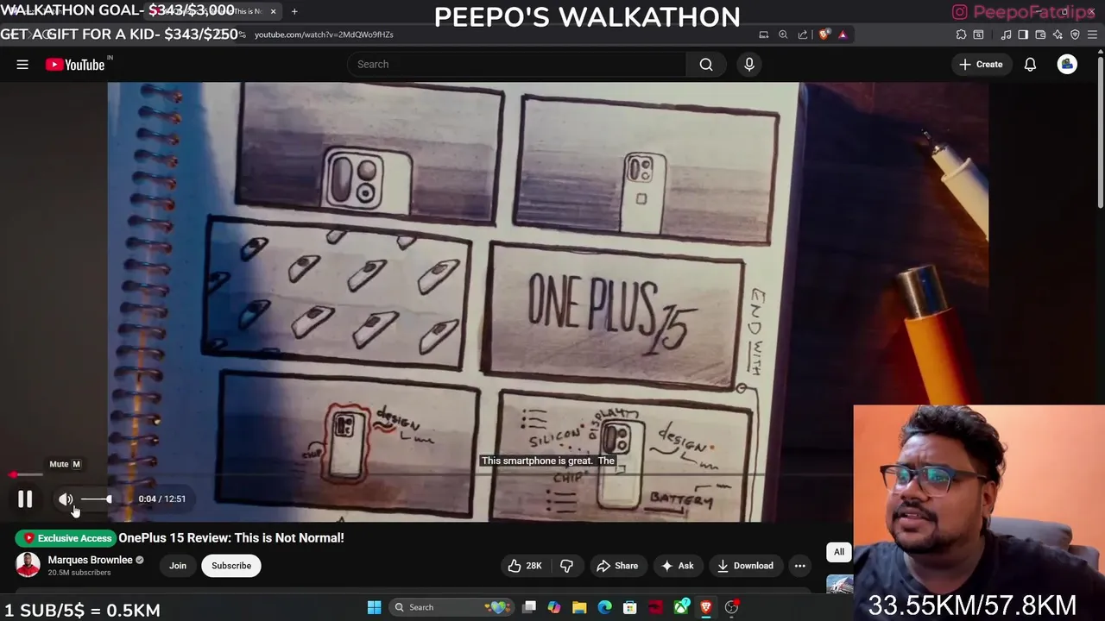Close the current browser tab
The image size is (1105, 621).
coord(273,11)
